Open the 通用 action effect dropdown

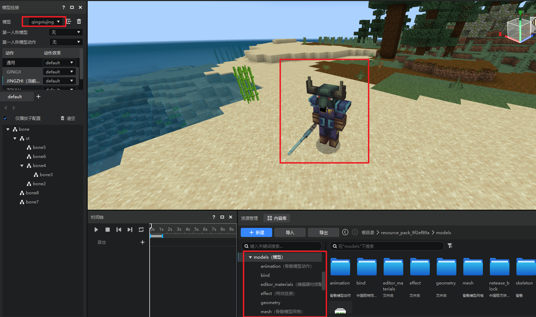point(59,63)
